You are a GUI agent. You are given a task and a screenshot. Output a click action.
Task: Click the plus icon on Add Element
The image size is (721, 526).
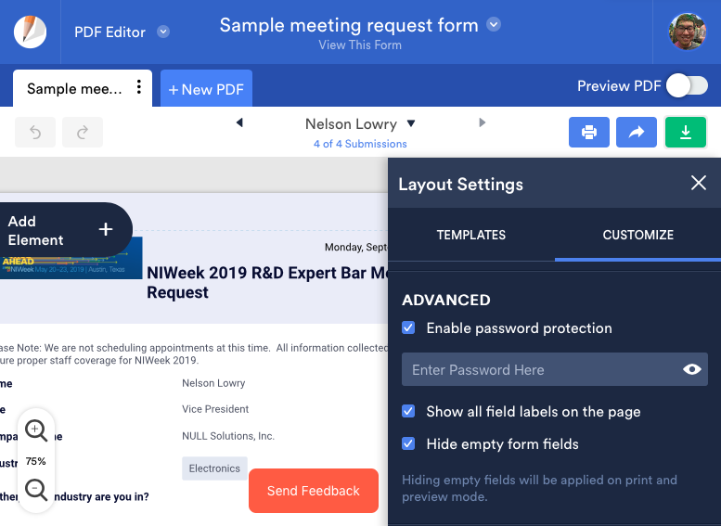point(106,229)
